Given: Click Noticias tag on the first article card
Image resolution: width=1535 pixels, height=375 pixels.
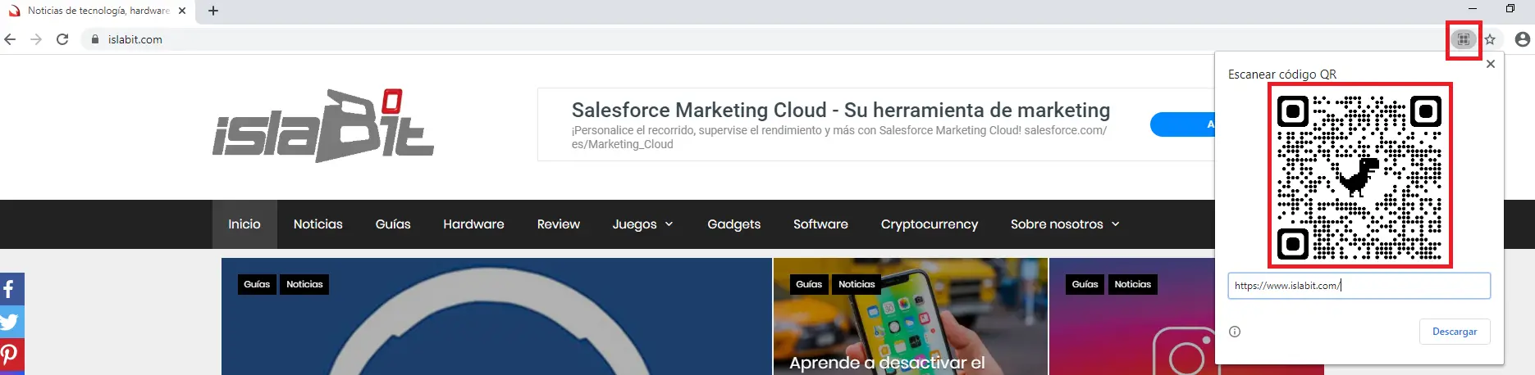Looking at the screenshot, I should tap(304, 284).
